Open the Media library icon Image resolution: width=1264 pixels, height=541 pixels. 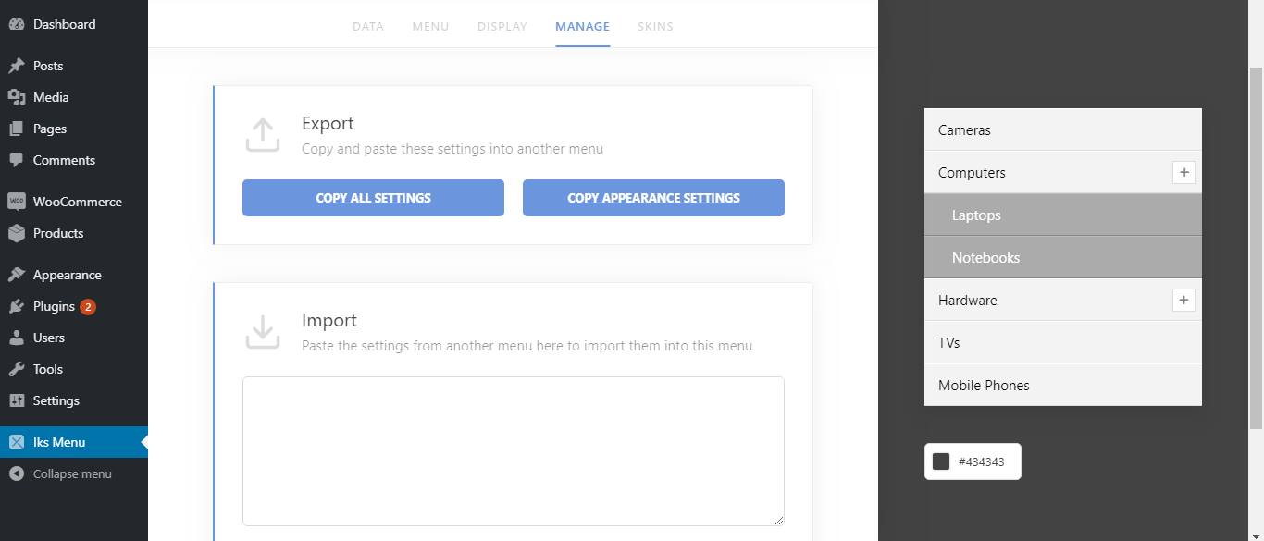[x=17, y=97]
